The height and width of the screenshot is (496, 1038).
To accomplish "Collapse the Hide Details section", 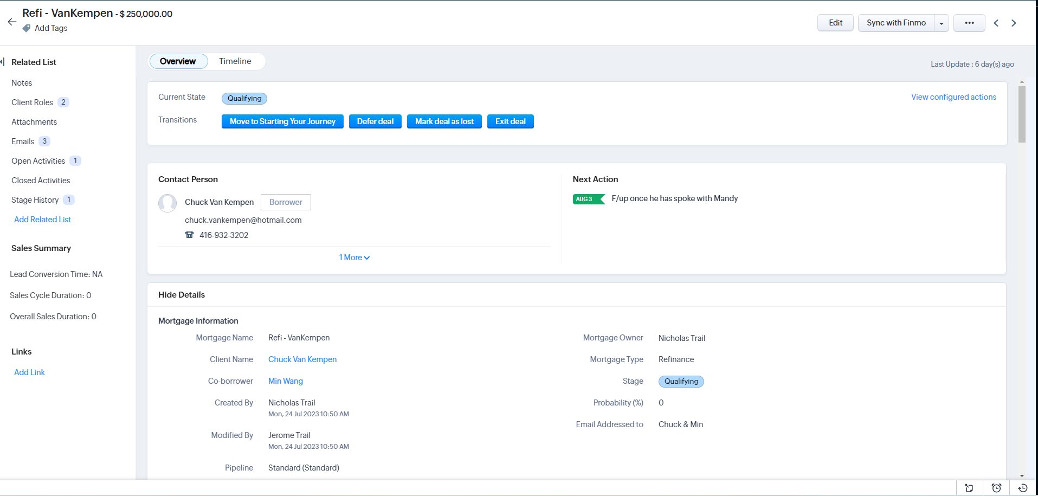I will (x=182, y=295).
